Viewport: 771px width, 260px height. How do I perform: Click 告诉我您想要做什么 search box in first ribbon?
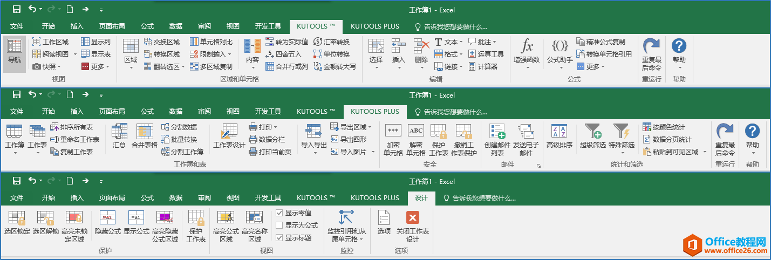point(451,26)
